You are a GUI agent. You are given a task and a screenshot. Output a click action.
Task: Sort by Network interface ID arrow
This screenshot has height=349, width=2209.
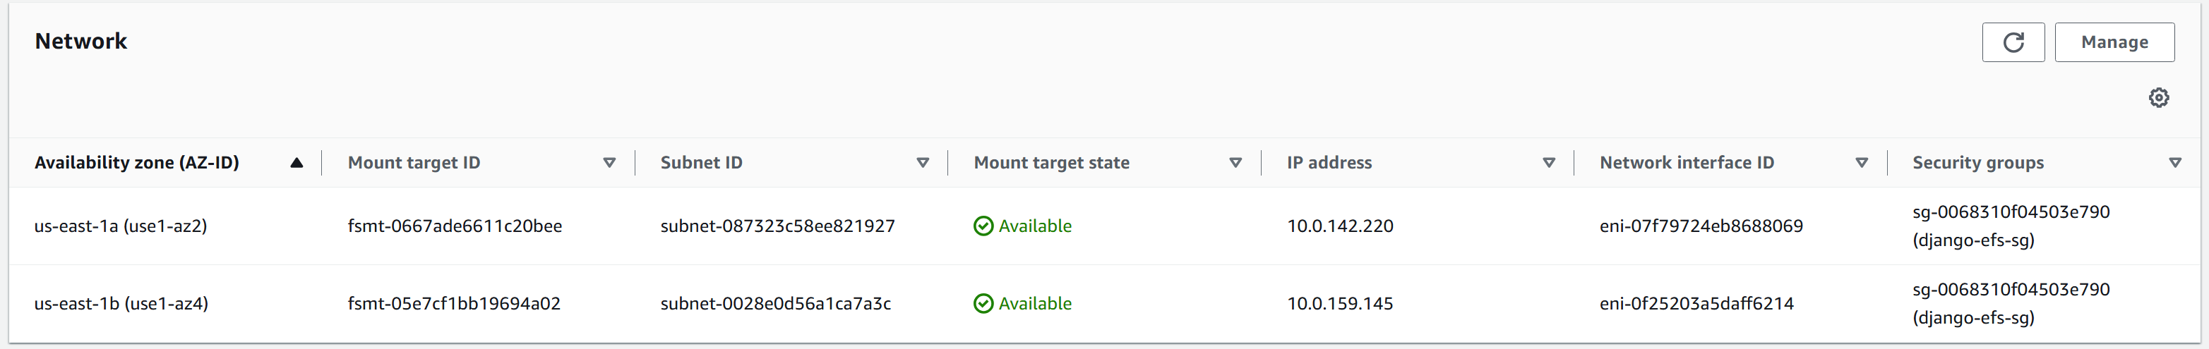click(1862, 163)
